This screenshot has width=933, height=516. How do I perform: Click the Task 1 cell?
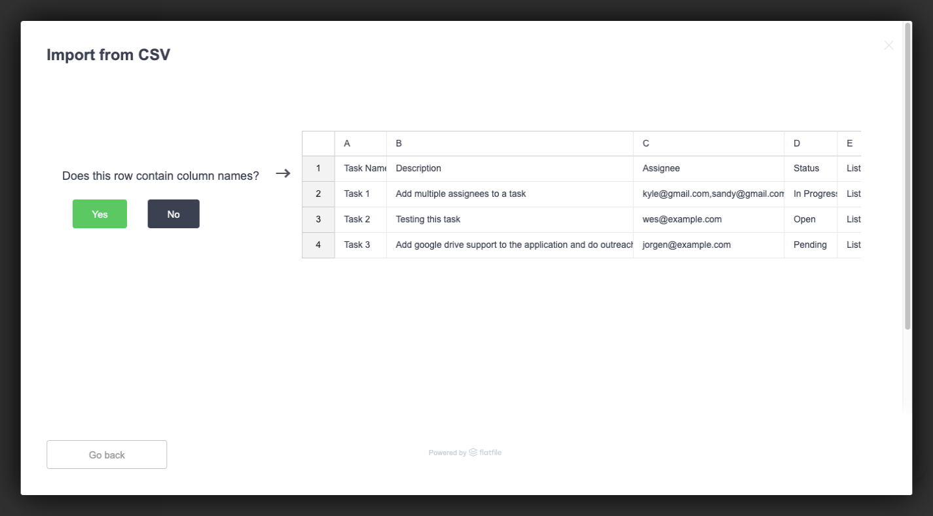point(361,194)
